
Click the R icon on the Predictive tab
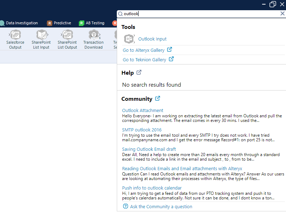(x=49, y=23)
